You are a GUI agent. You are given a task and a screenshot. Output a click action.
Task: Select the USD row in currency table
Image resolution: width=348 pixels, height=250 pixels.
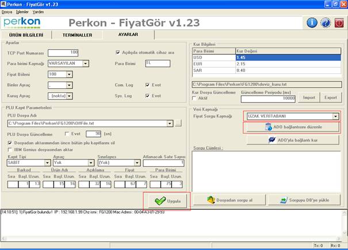[x=266, y=57]
